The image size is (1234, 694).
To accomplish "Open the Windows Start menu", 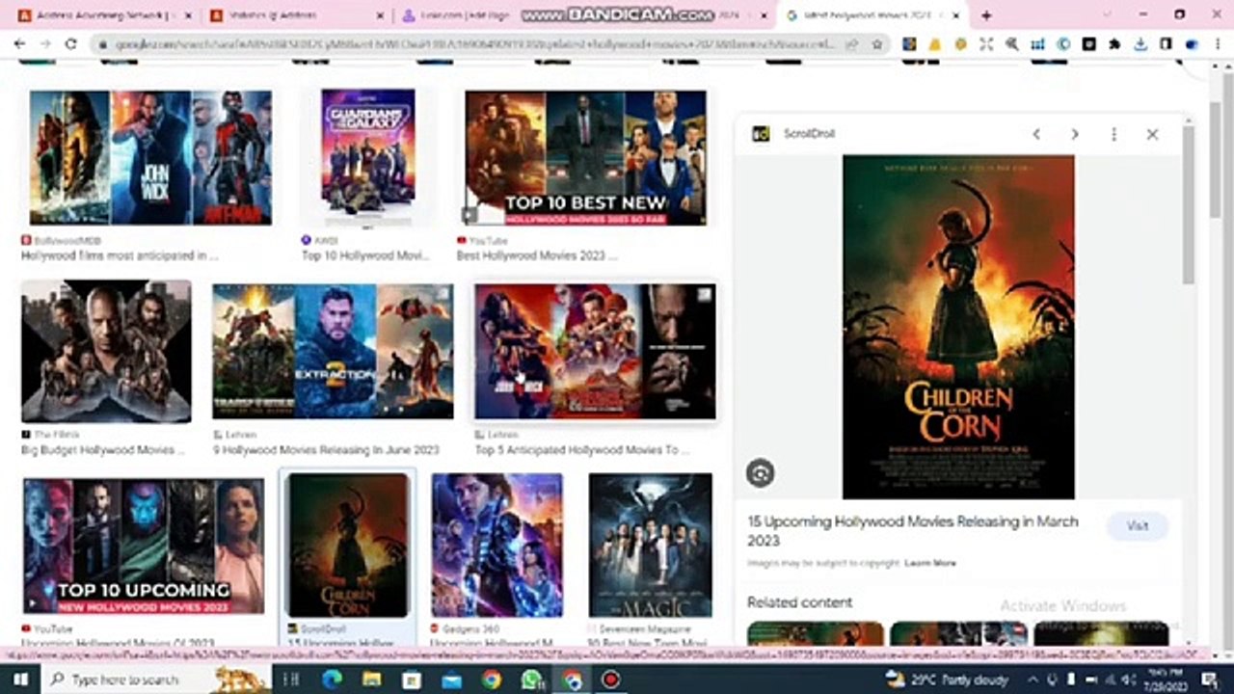I will pos(20,680).
